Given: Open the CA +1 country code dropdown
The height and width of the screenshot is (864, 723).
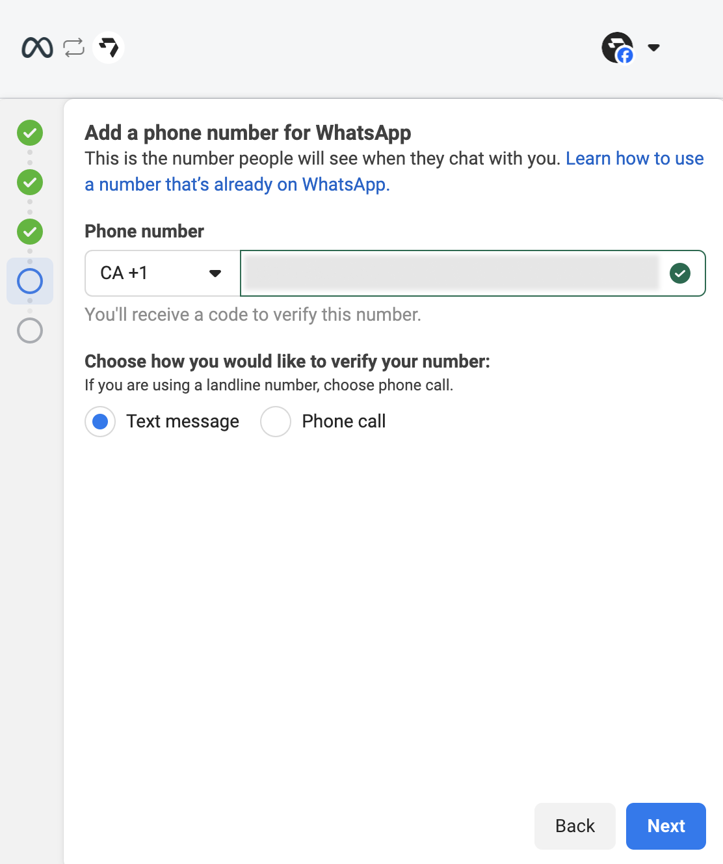Looking at the screenshot, I should tap(161, 273).
